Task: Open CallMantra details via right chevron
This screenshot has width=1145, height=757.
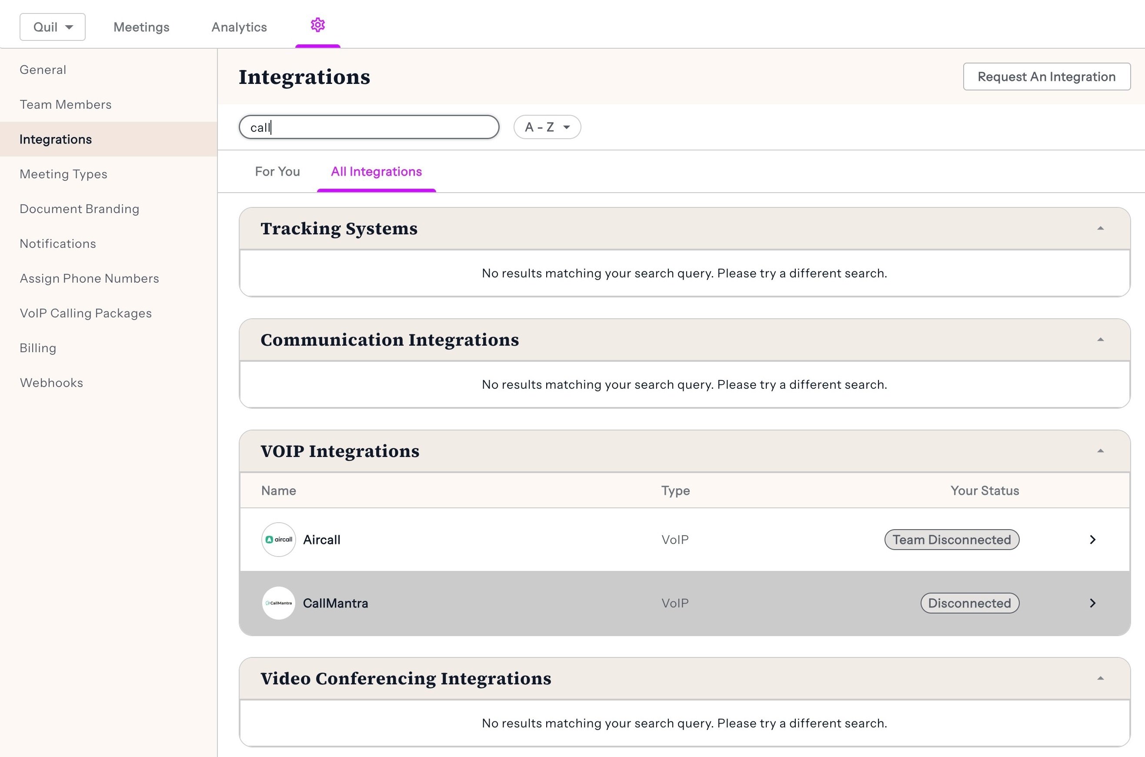Action: click(x=1093, y=603)
